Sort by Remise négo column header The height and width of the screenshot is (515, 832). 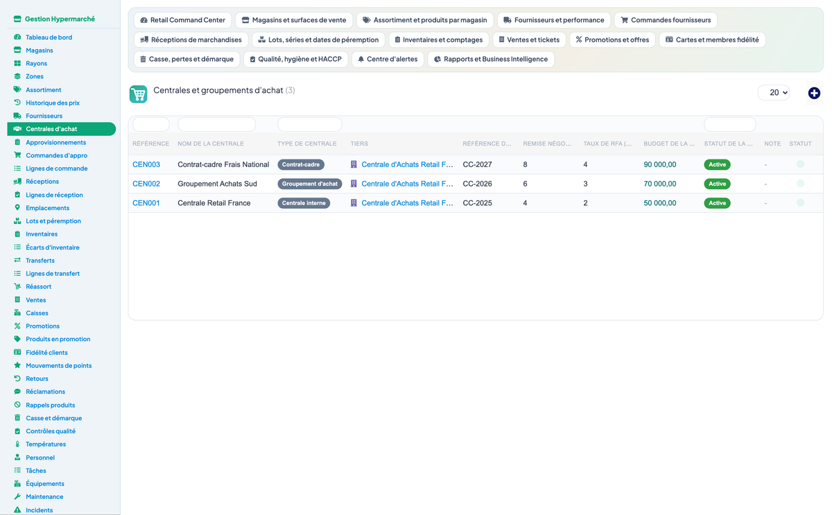tap(547, 143)
